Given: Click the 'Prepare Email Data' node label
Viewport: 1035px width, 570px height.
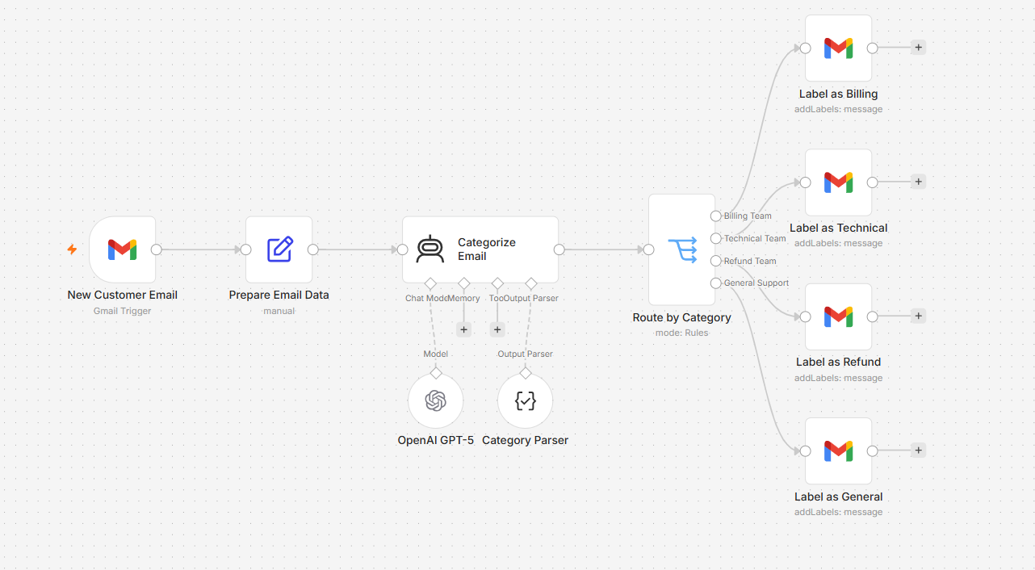Looking at the screenshot, I should (x=279, y=295).
